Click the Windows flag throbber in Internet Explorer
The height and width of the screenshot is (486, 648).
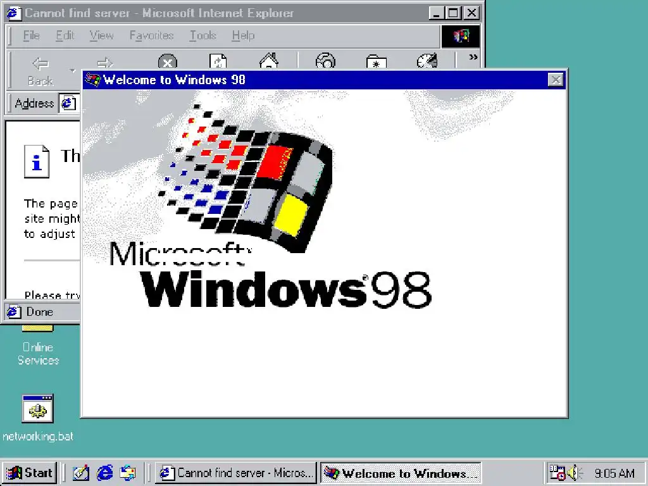tap(461, 36)
